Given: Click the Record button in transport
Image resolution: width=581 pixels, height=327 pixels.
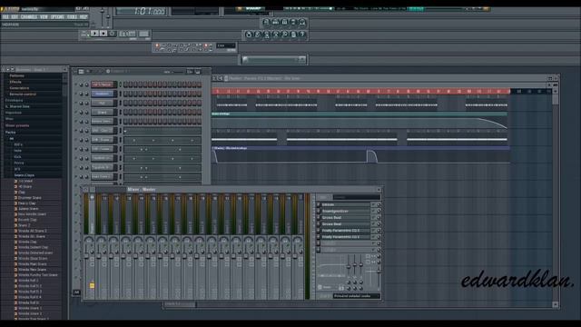Looking at the screenshot, I should tap(113, 34).
